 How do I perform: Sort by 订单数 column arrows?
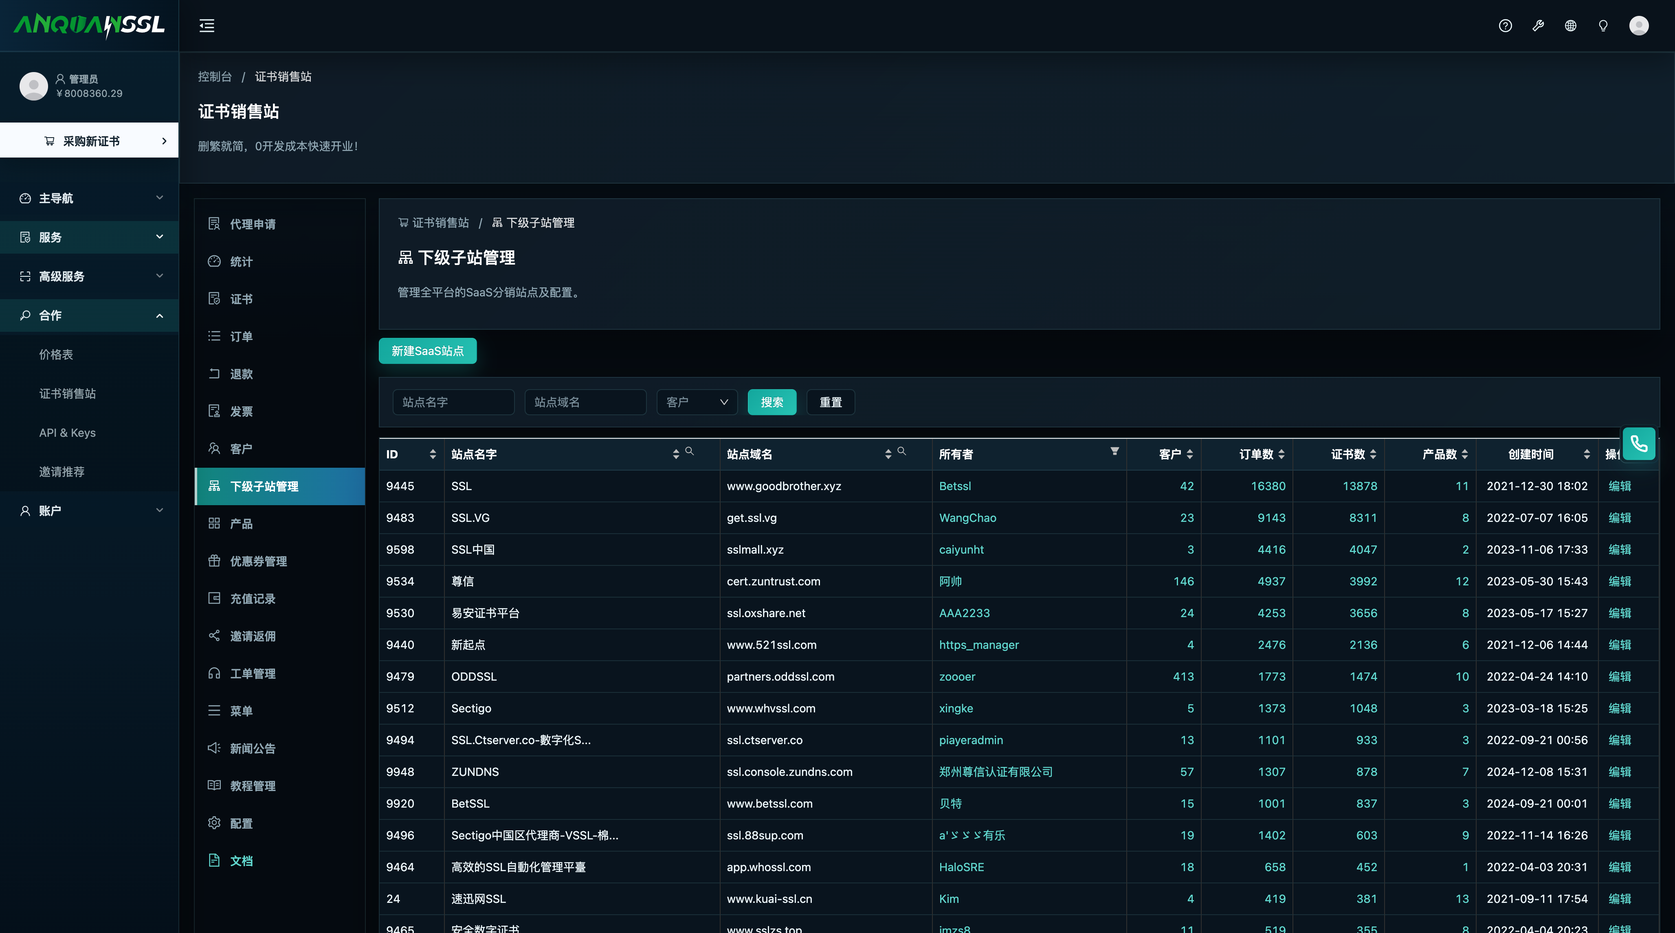1281,454
